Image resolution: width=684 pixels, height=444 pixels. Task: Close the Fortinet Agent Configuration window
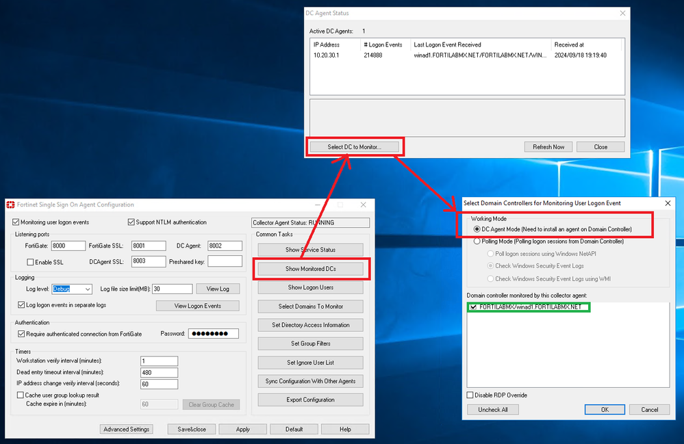(x=364, y=205)
